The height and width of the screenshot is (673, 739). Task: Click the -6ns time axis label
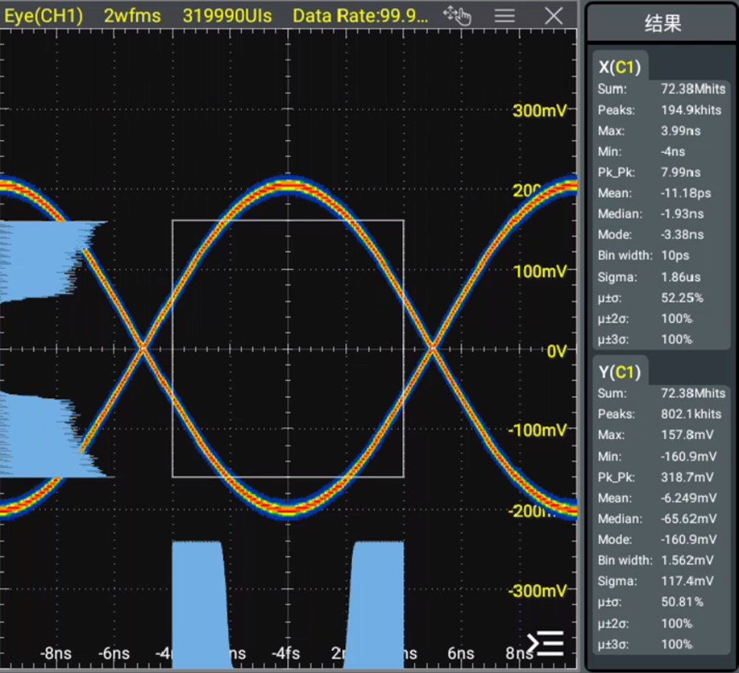coord(114,653)
